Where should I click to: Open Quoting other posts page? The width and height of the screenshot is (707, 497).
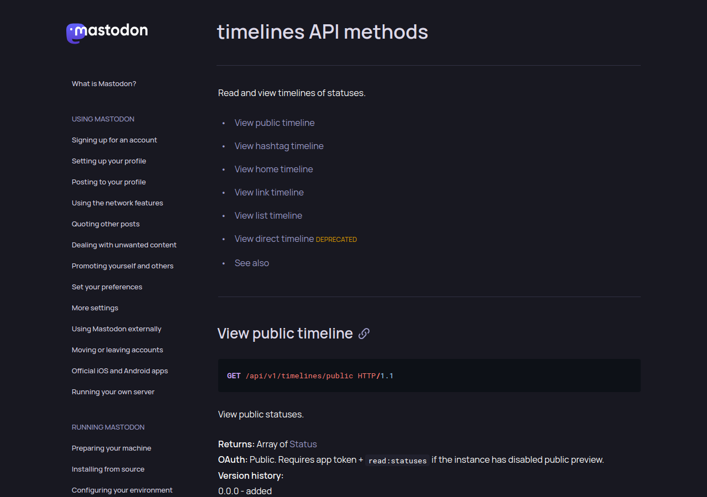point(105,224)
